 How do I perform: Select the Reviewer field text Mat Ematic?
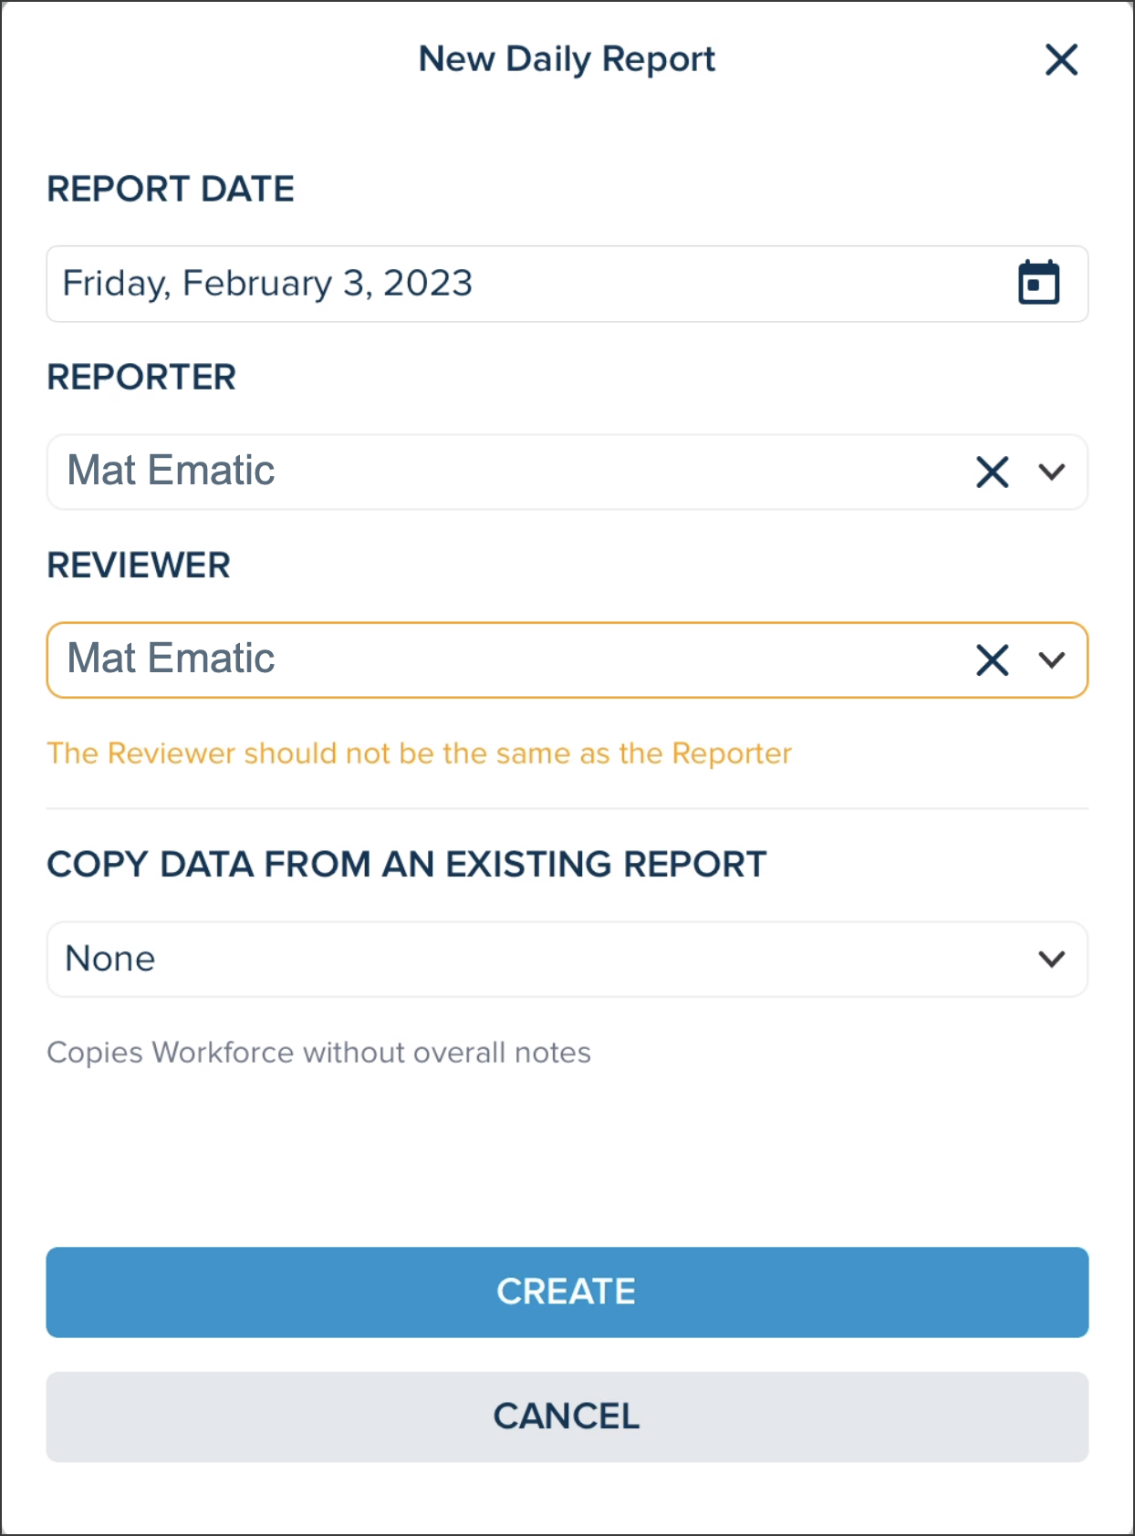(x=171, y=659)
